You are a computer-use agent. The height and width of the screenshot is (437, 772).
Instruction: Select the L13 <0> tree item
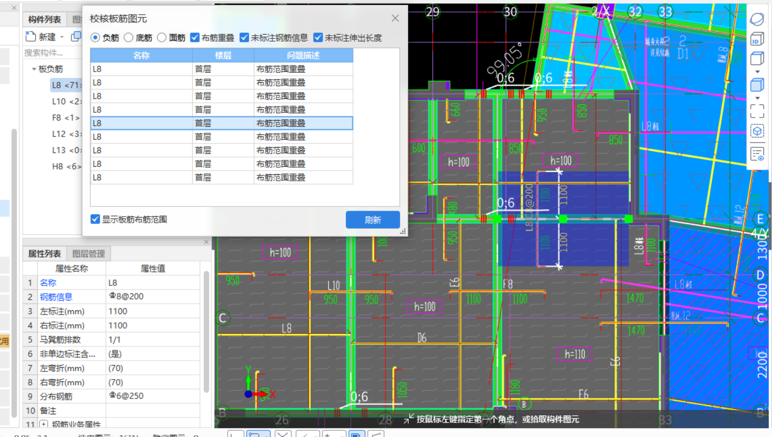pyautogui.click(x=66, y=150)
